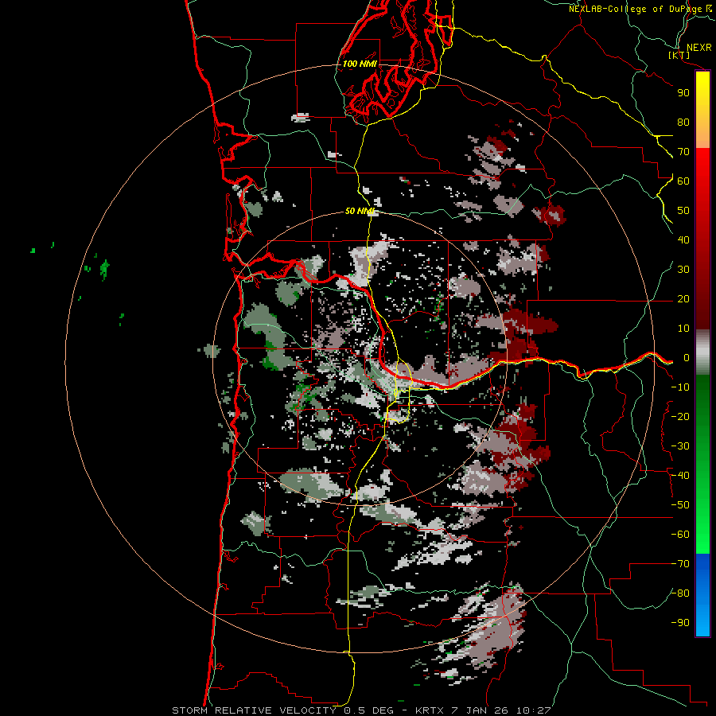Click the gray color bar segment near 0

click(702, 352)
